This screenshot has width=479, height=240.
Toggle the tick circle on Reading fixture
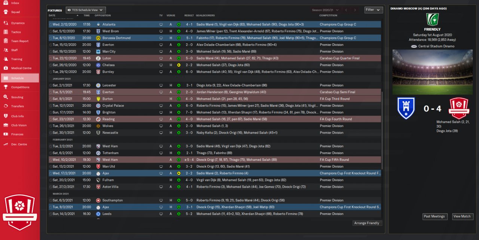click(51, 119)
